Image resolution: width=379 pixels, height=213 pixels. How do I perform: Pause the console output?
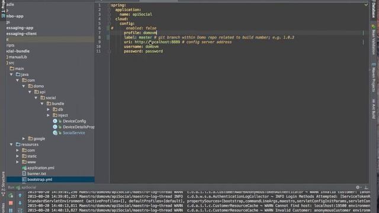coord(11,211)
